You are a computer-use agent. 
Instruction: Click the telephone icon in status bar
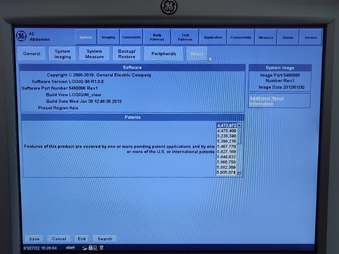101,248
